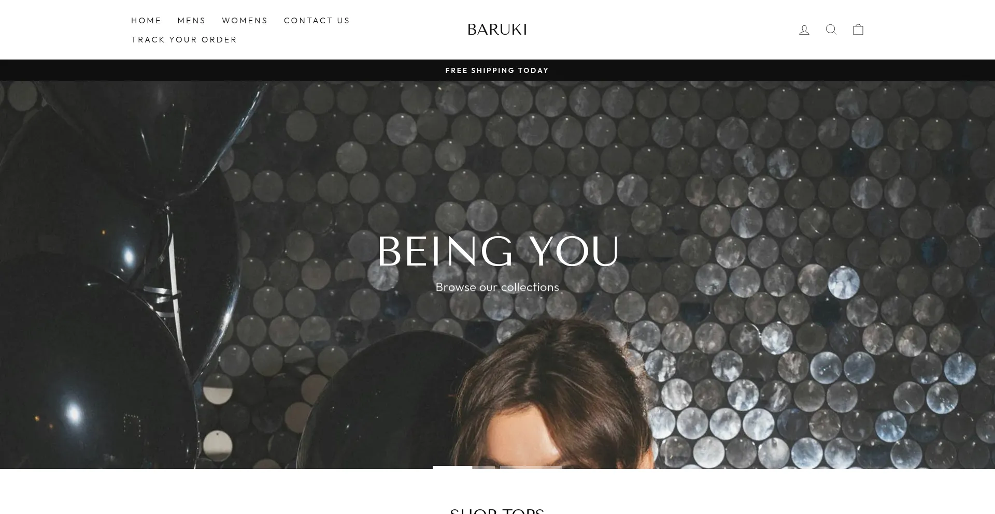Viewport: 995px width, 514px height.
Task: Click the SHOP TOPS heading at bottom
Action: (497, 511)
